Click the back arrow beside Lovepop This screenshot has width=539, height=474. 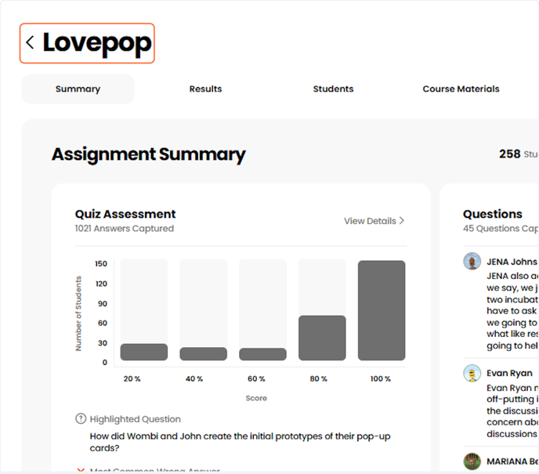tap(30, 43)
